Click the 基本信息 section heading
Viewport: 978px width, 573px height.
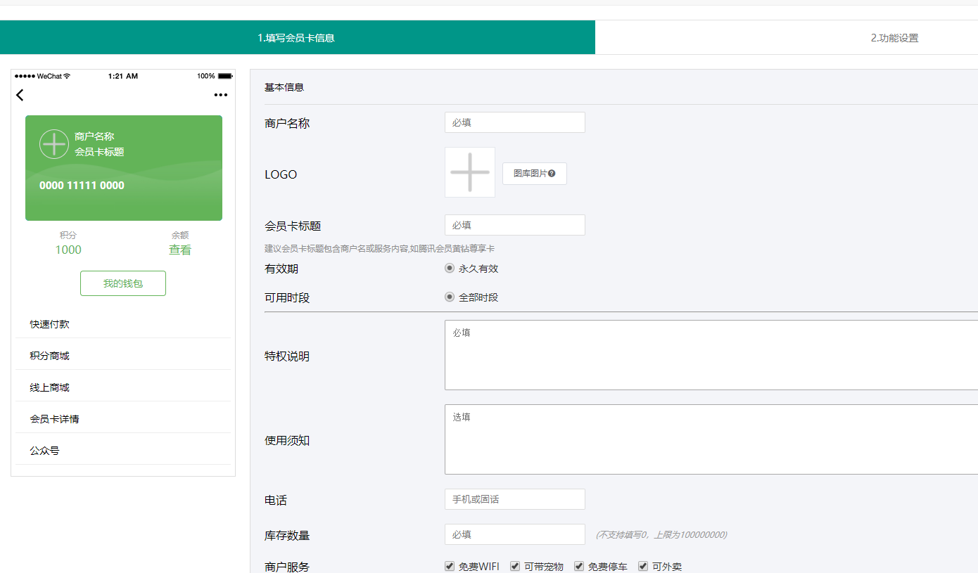coord(284,88)
